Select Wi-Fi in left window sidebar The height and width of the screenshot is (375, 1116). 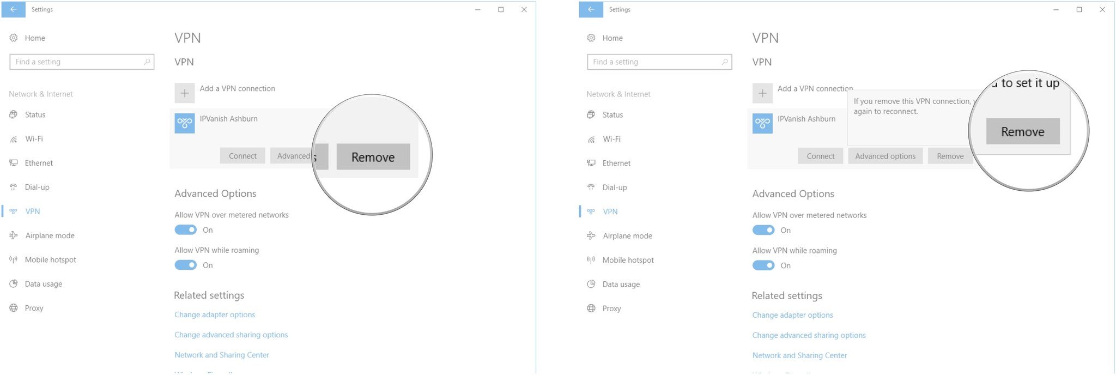(x=26, y=139)
